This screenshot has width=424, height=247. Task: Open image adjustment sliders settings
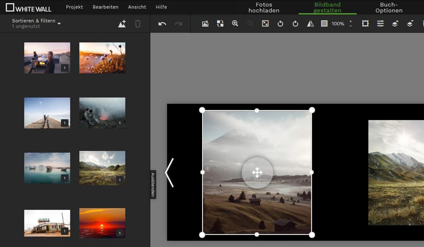pyautogui.click(x=380, y=24)
